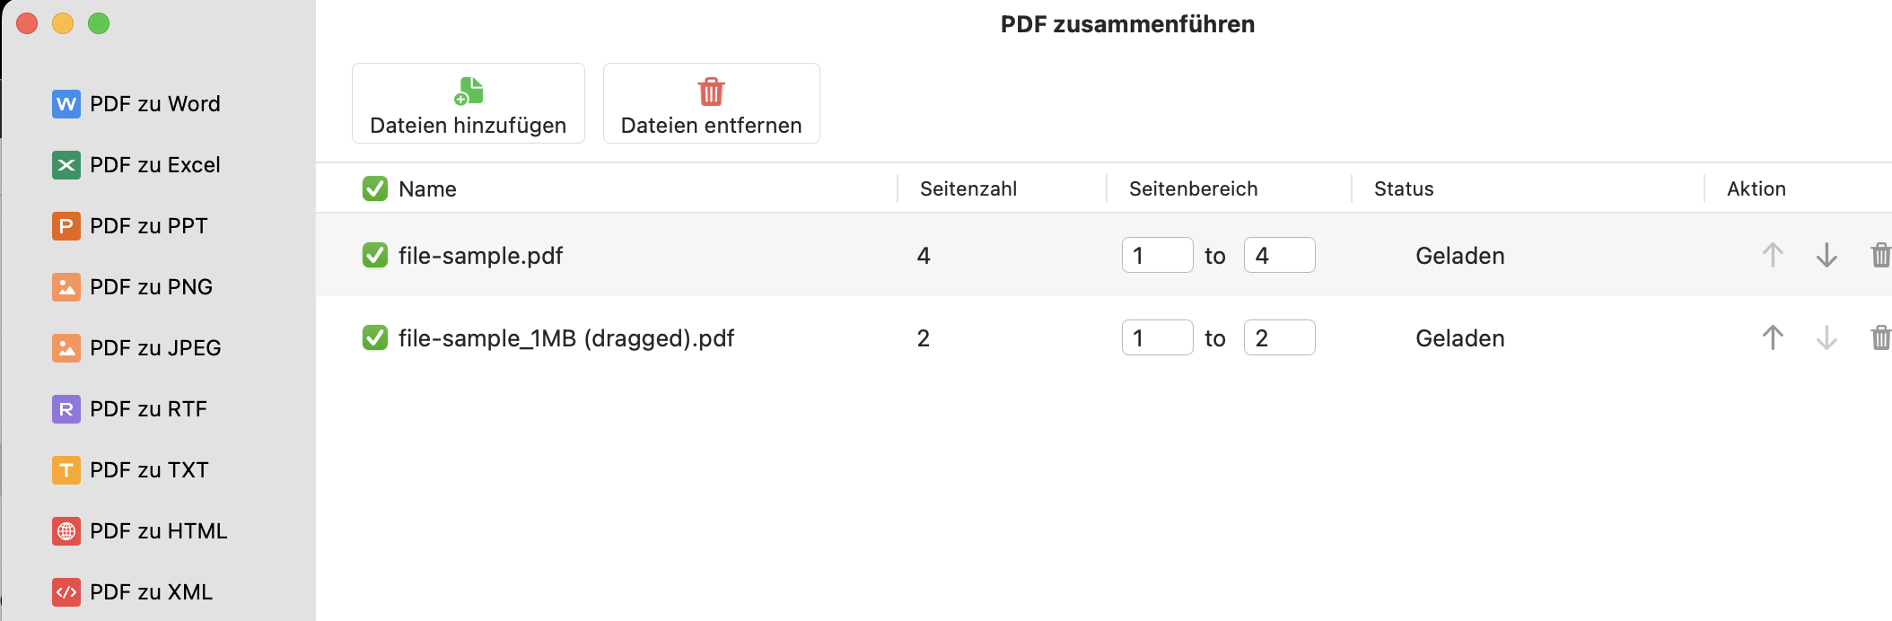
Task: Select the PDF zu PNG converter icon
Action: 64,286
